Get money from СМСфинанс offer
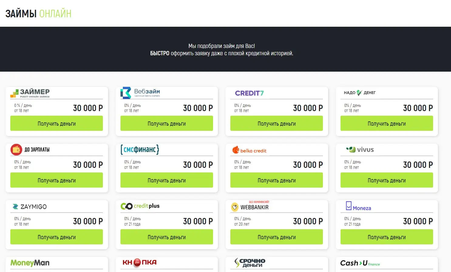 167,180
